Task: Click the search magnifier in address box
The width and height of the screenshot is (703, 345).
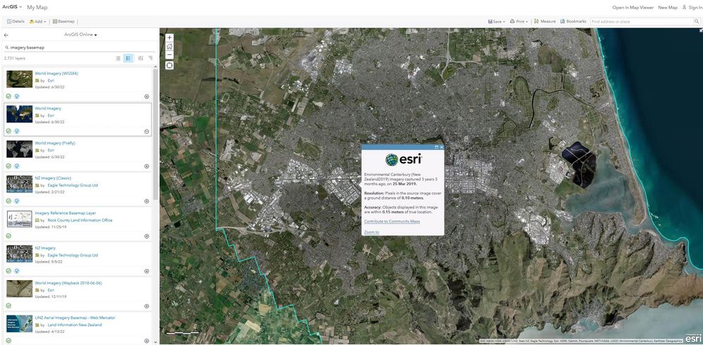Action: coord(696,22)
